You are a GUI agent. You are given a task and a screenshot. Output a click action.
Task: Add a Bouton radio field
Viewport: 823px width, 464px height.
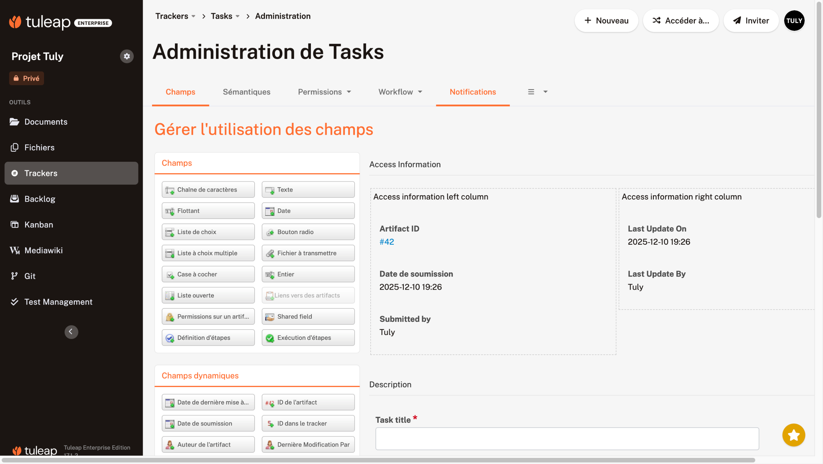point(308,232)
